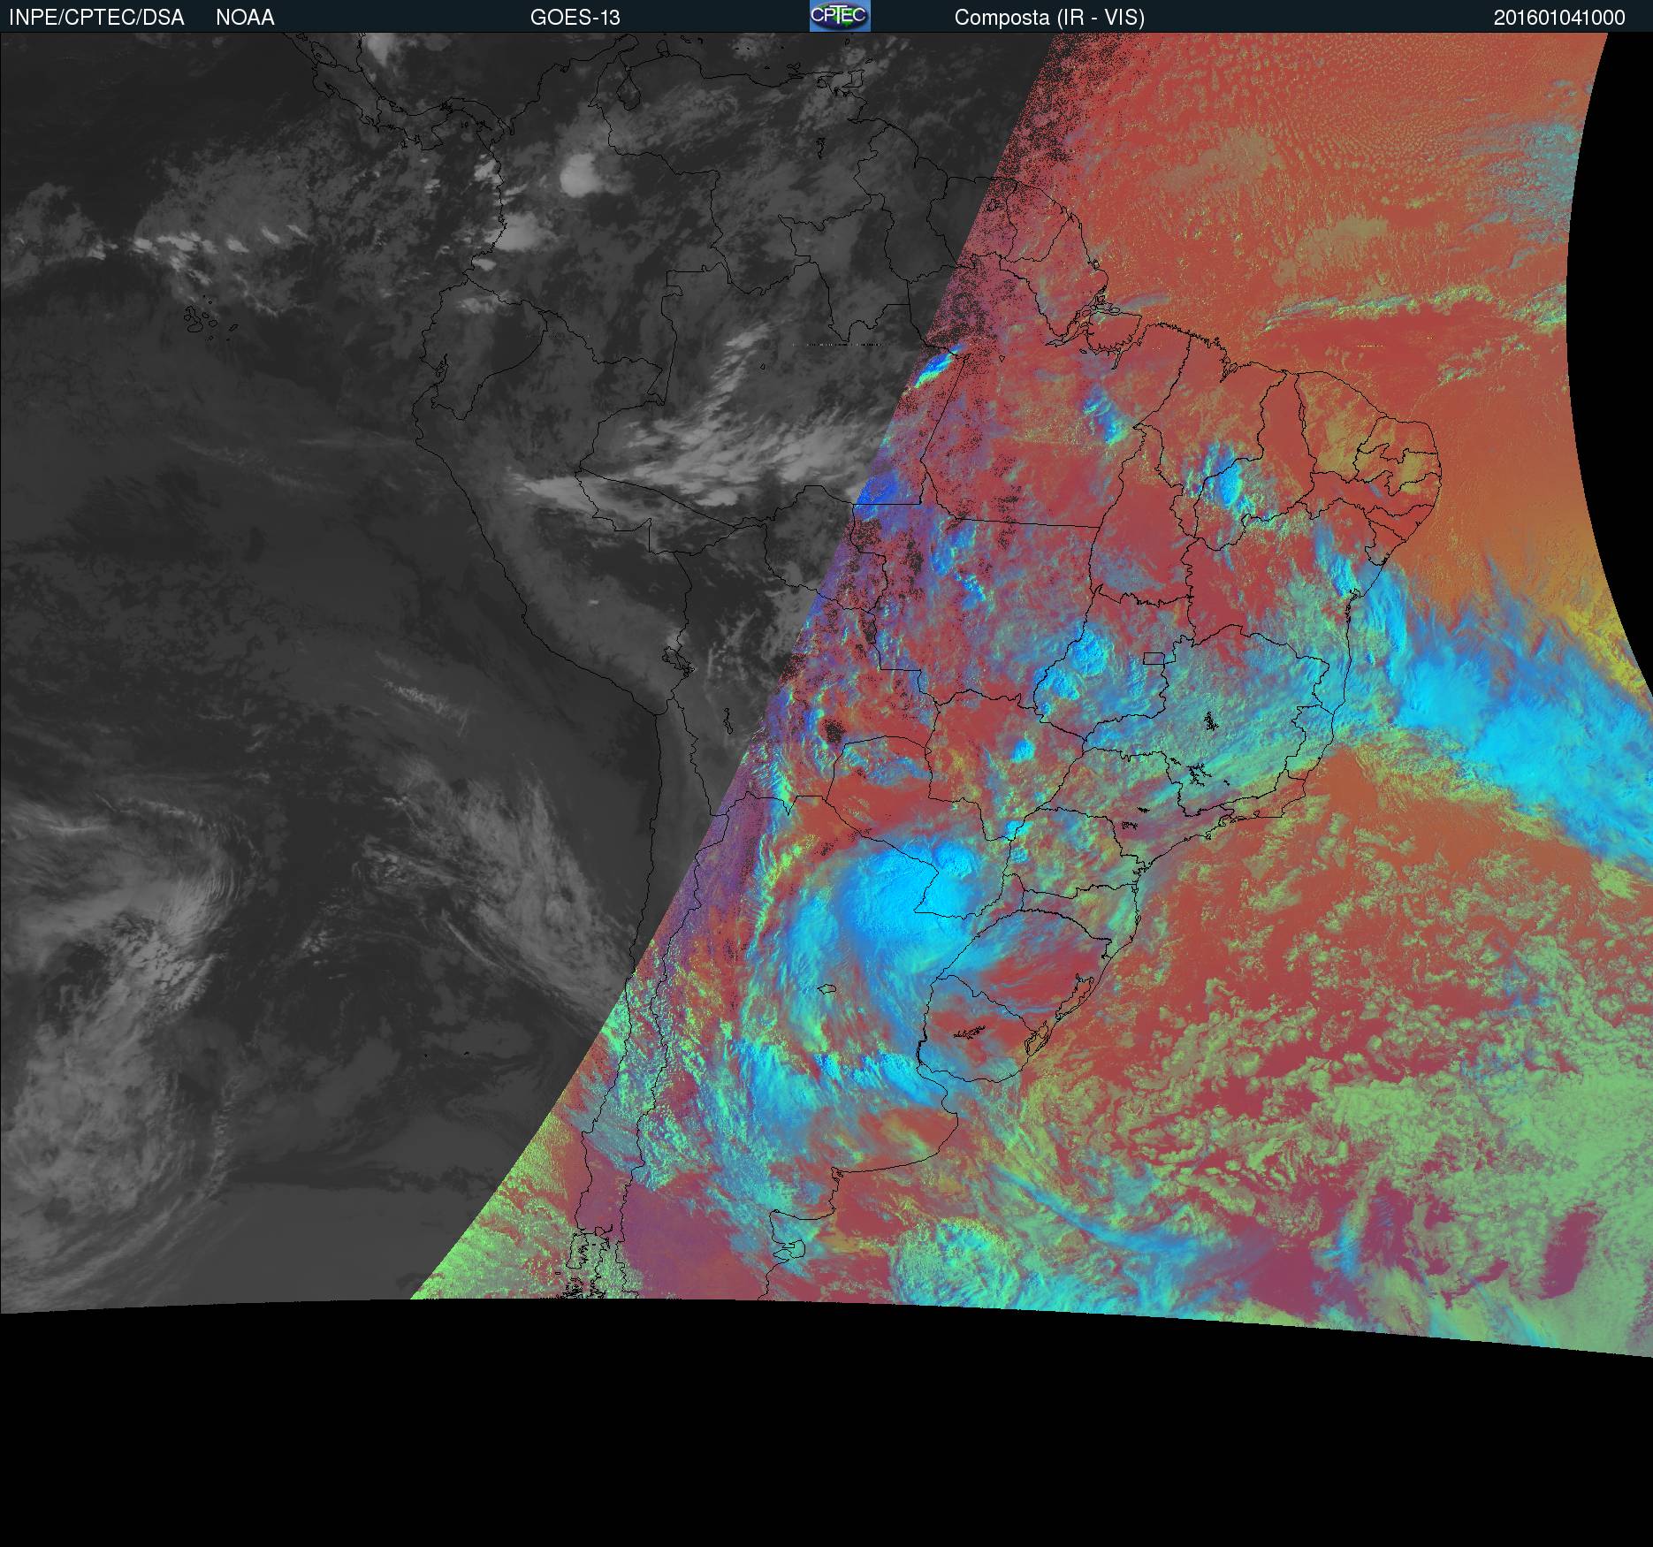Click the Composta (IR - VIS) title
Viewport: 1653px width, 1547px height.
coord(1049,18)
